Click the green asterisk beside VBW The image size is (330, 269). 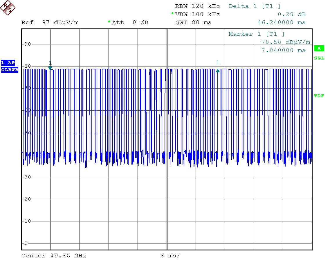click(172, 14)
